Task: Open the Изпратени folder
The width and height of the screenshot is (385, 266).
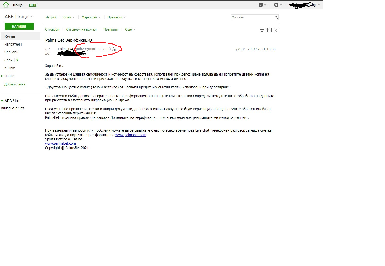Action: [x=13, y=44]
